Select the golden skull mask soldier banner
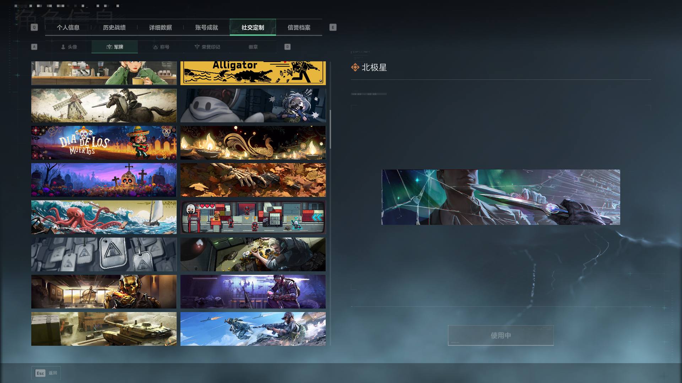This screenshot has height=383, width=682. 104,292
